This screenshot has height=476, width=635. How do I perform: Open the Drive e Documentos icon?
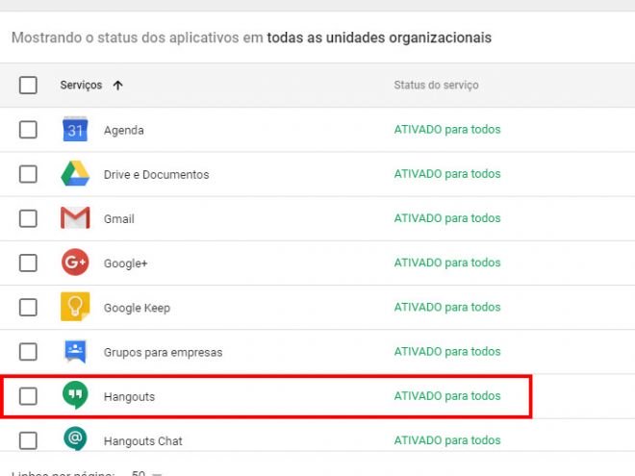click(x=75, y=174)
